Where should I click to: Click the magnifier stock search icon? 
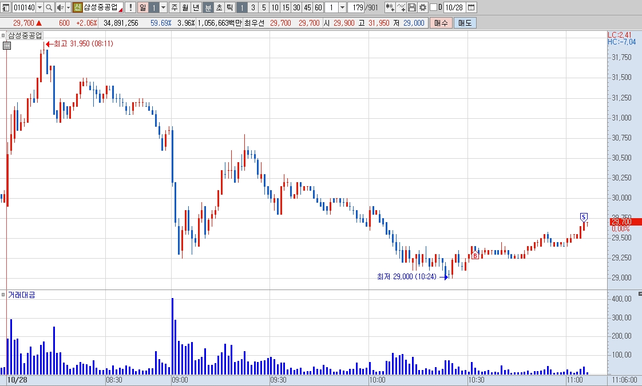coord(49,7)
